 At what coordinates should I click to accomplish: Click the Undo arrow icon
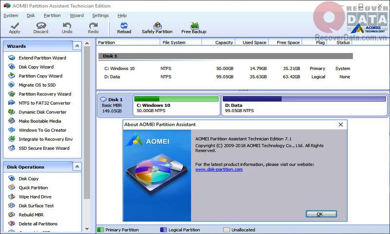click(67, 25)
